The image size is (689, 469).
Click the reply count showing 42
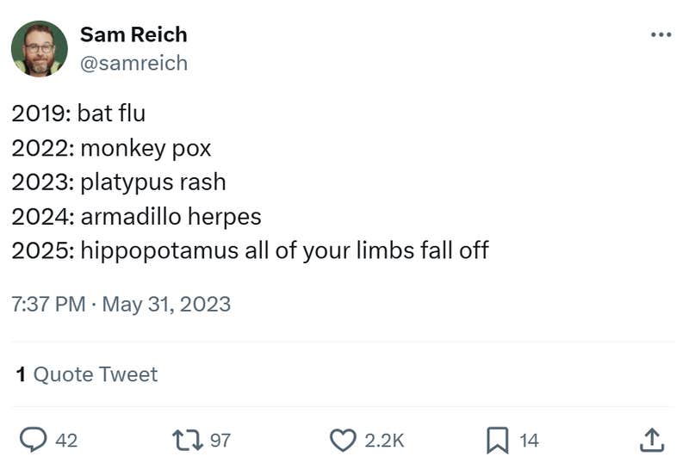[66, 441]
